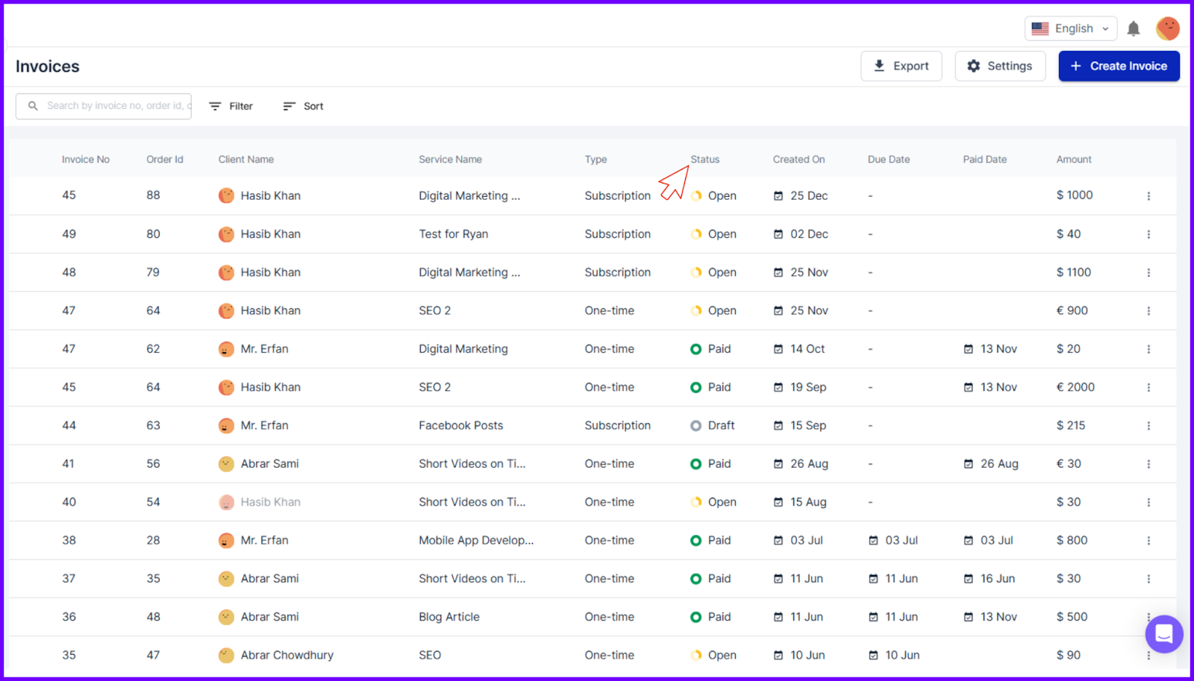The height and width of the screenshot is (681, 1194).
Task: Open three-dot menu for Test for Ryan invoice
Action: 1148,234
